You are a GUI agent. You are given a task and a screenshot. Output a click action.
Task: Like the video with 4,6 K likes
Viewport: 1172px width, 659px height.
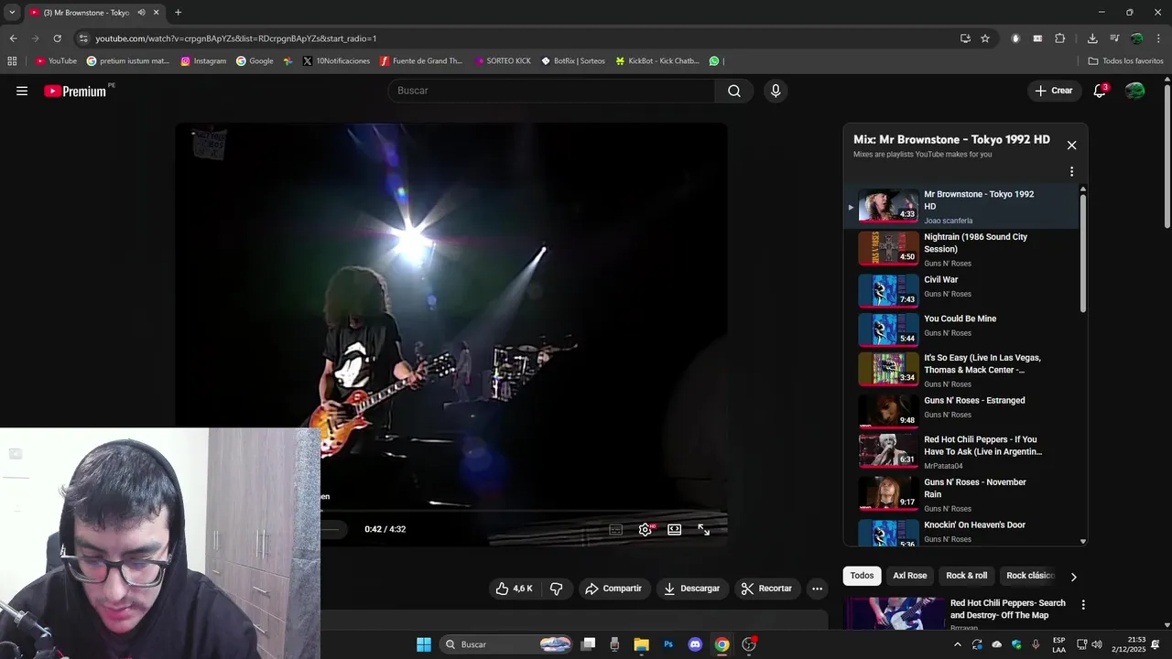(514, 589)
